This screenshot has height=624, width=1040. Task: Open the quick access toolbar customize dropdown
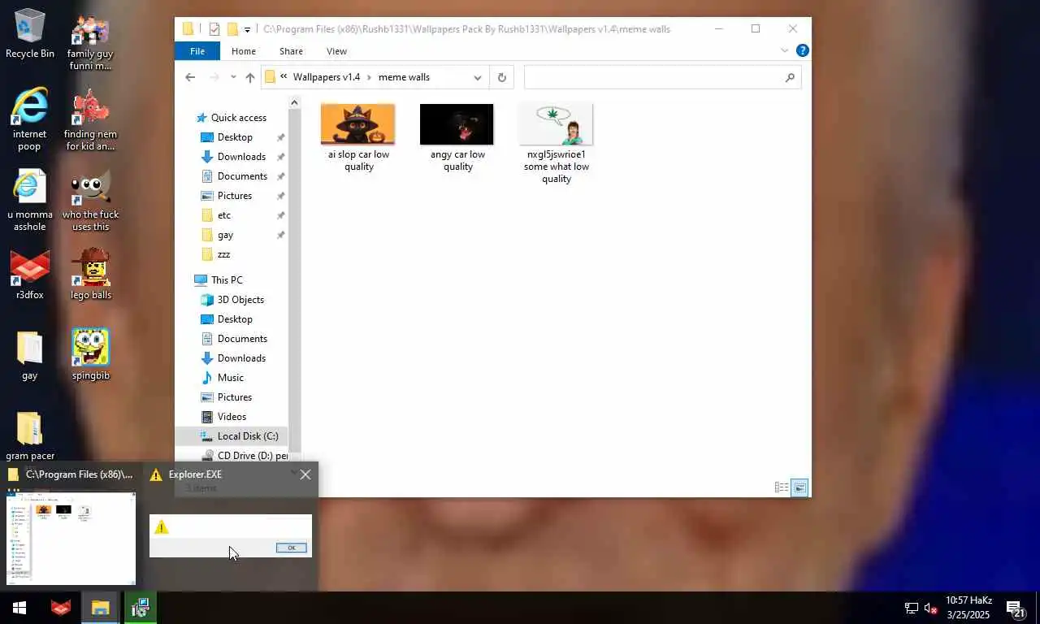247,29
